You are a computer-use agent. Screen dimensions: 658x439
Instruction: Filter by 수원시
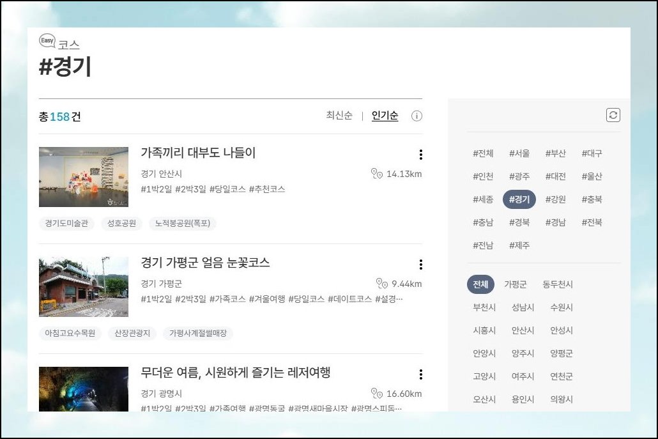562,307
